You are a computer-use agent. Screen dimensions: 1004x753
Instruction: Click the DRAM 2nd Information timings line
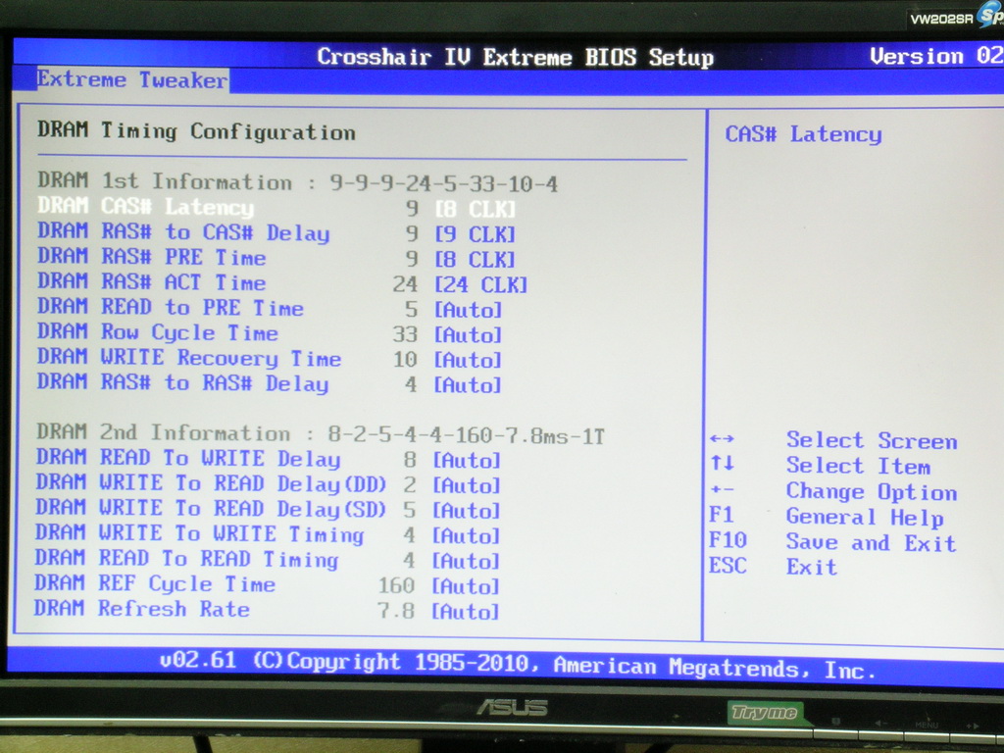point(321,434)
